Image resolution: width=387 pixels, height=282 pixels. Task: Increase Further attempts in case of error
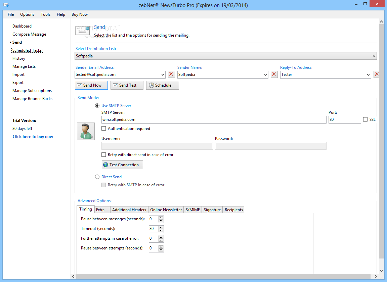point(161,237)
